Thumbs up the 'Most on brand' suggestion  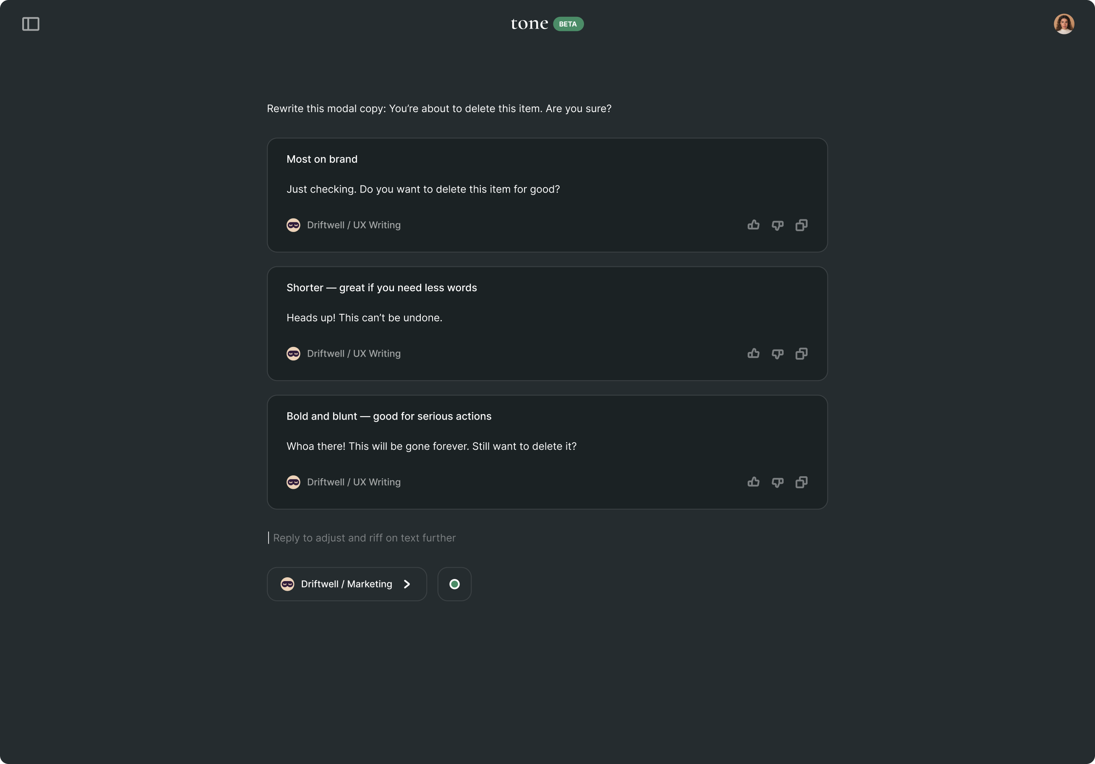coord(753,225)
